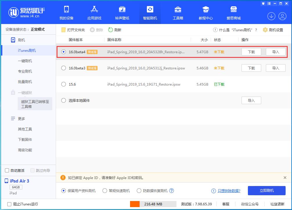Image resolution: width=292 pixels, height=210 pixels.
Task: Click 立即刷机 to start flashing
Action: pos(266,191)
